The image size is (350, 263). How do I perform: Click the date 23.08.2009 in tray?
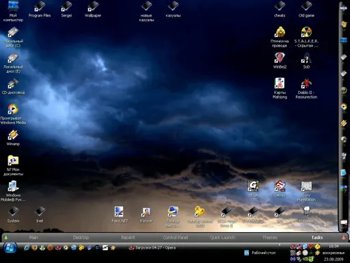pos(334,259)
